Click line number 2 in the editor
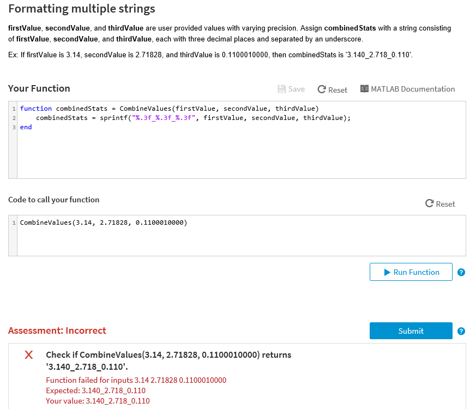The height and width of the screenshot is (409, 470). (x=13, y=118)
